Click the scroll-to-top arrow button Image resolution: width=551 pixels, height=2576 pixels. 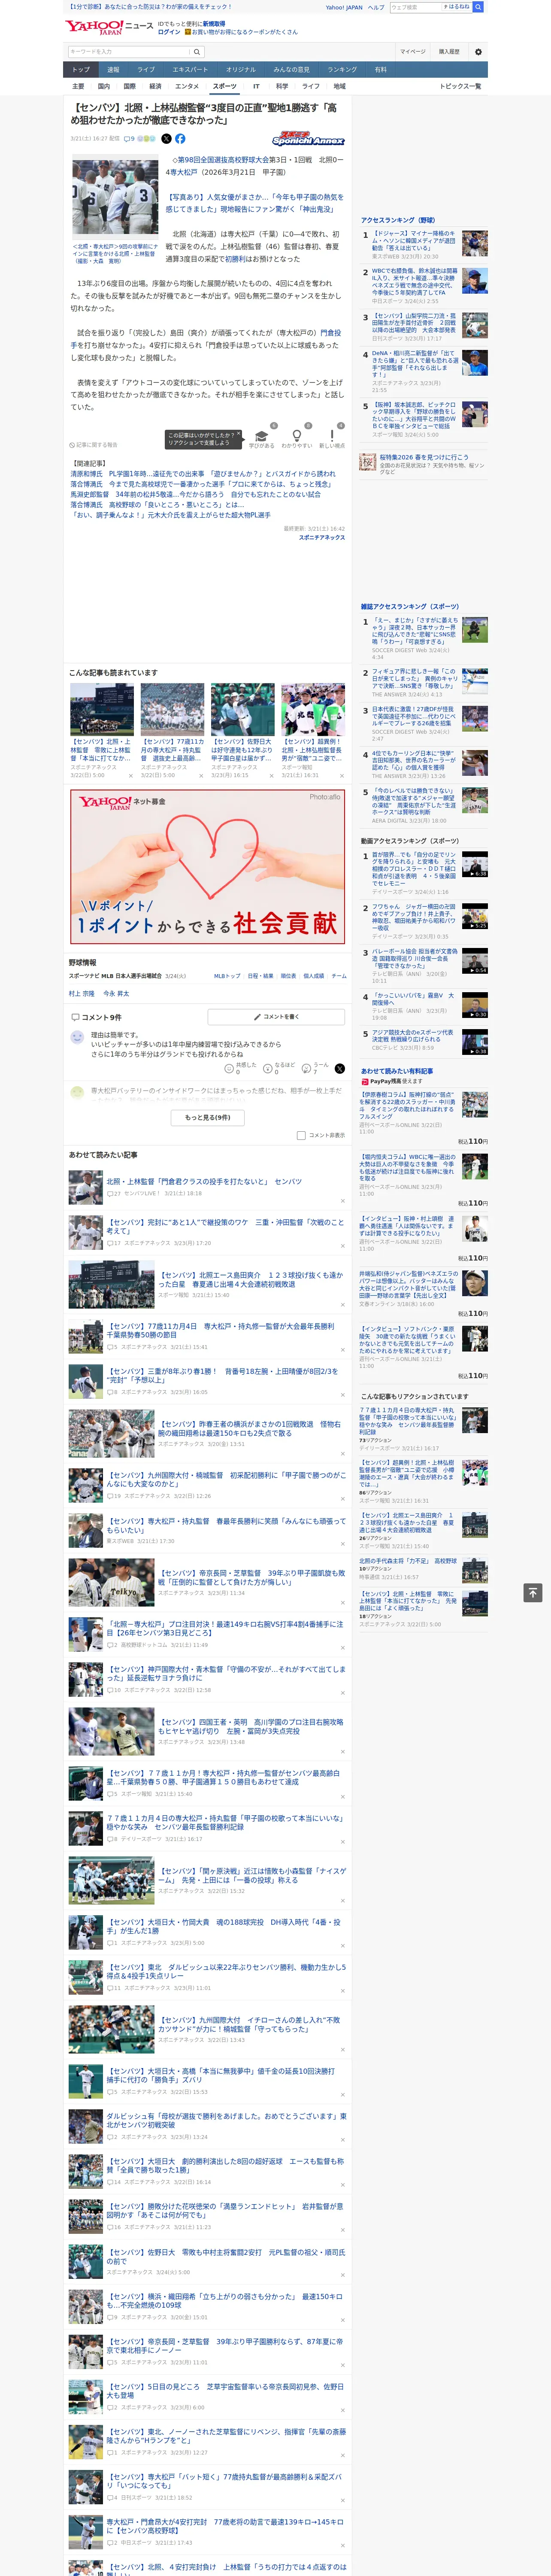pyautogui.click(x=533, y=1593)
